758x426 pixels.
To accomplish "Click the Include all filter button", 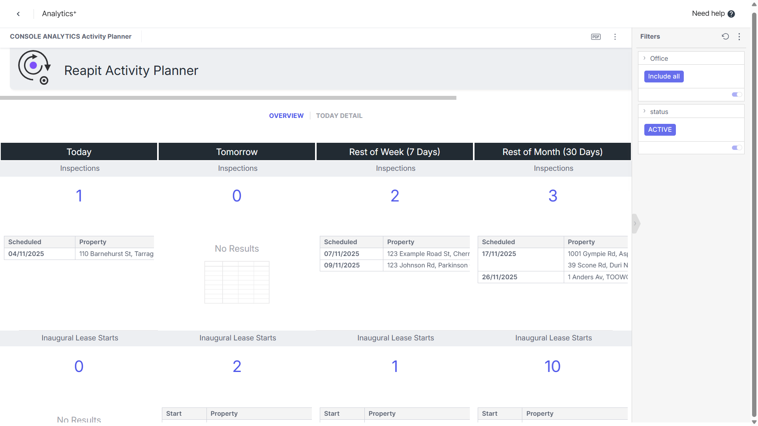I will (664, 77).
